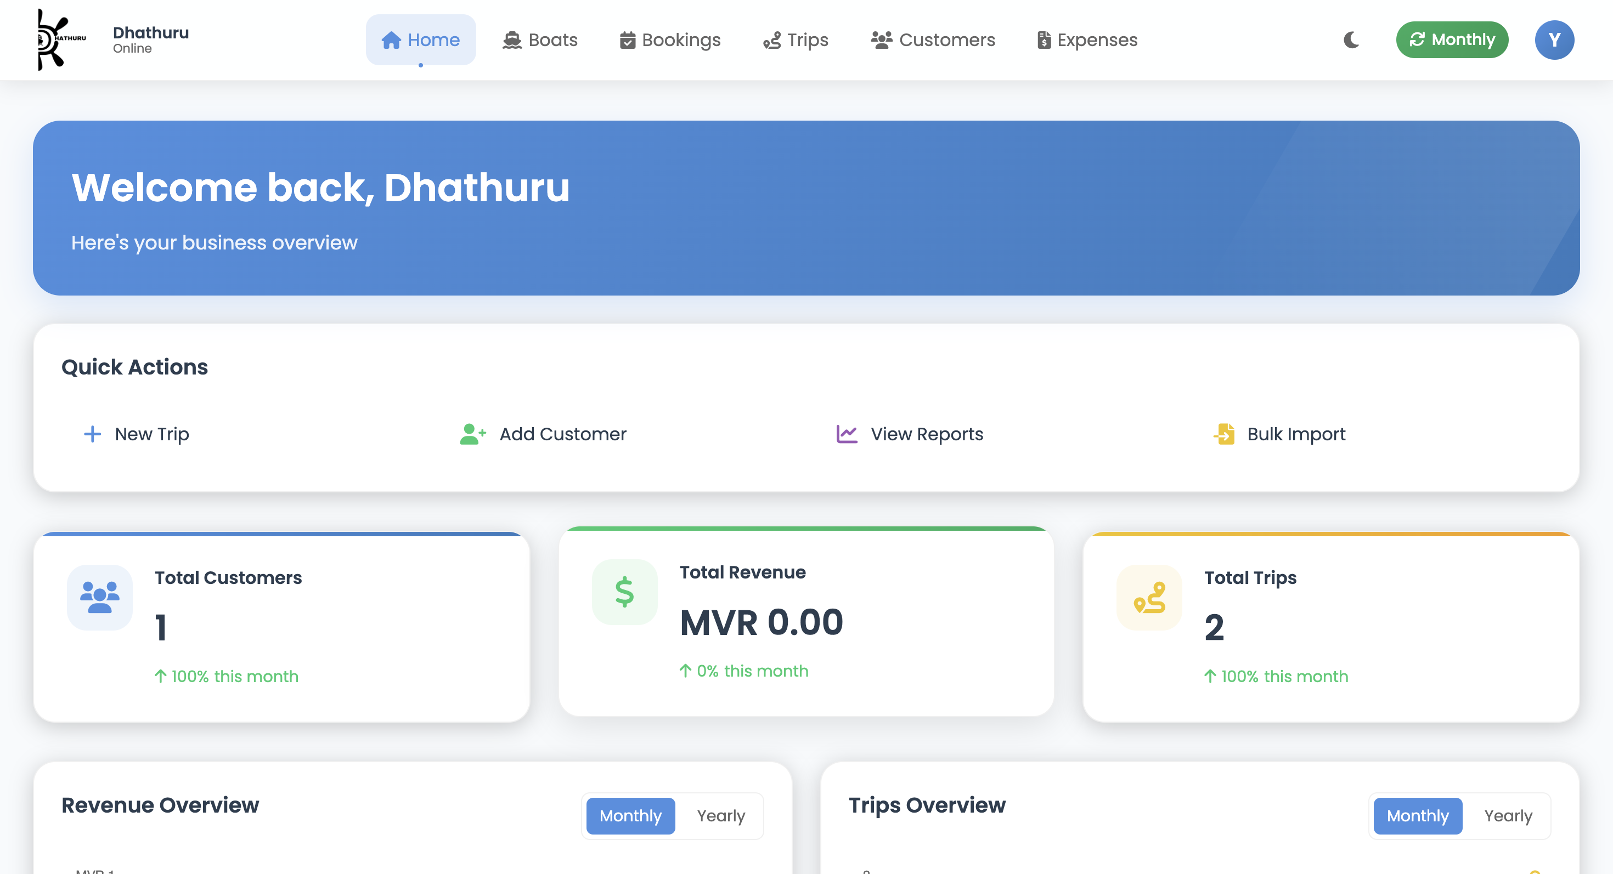This screenshot has width=1613, height=874.
Task: Toggle dark mode with the moon icon
Action: point(1351,40)
